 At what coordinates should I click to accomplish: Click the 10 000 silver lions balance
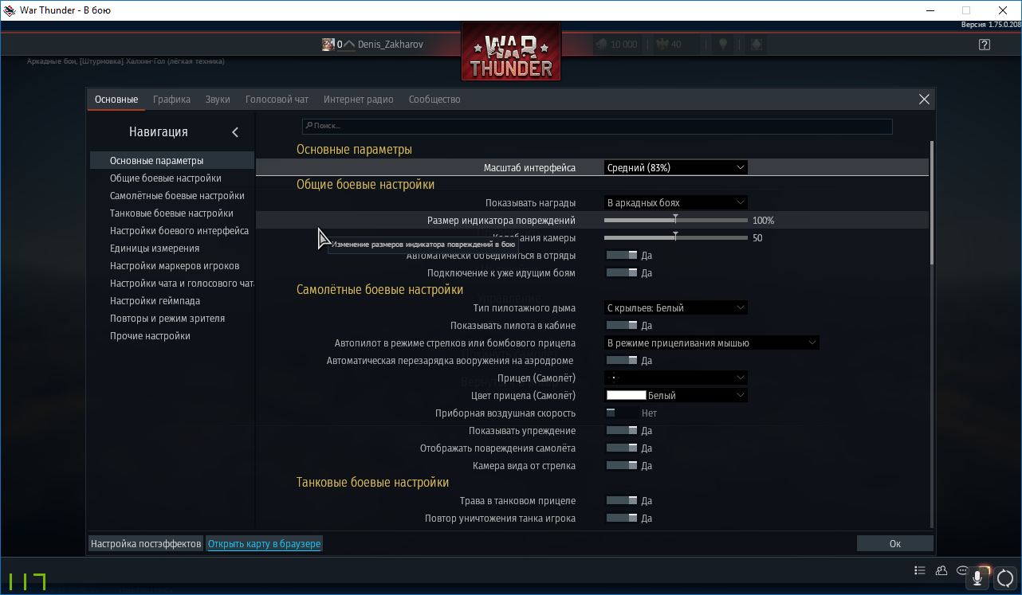click(616, 45)
